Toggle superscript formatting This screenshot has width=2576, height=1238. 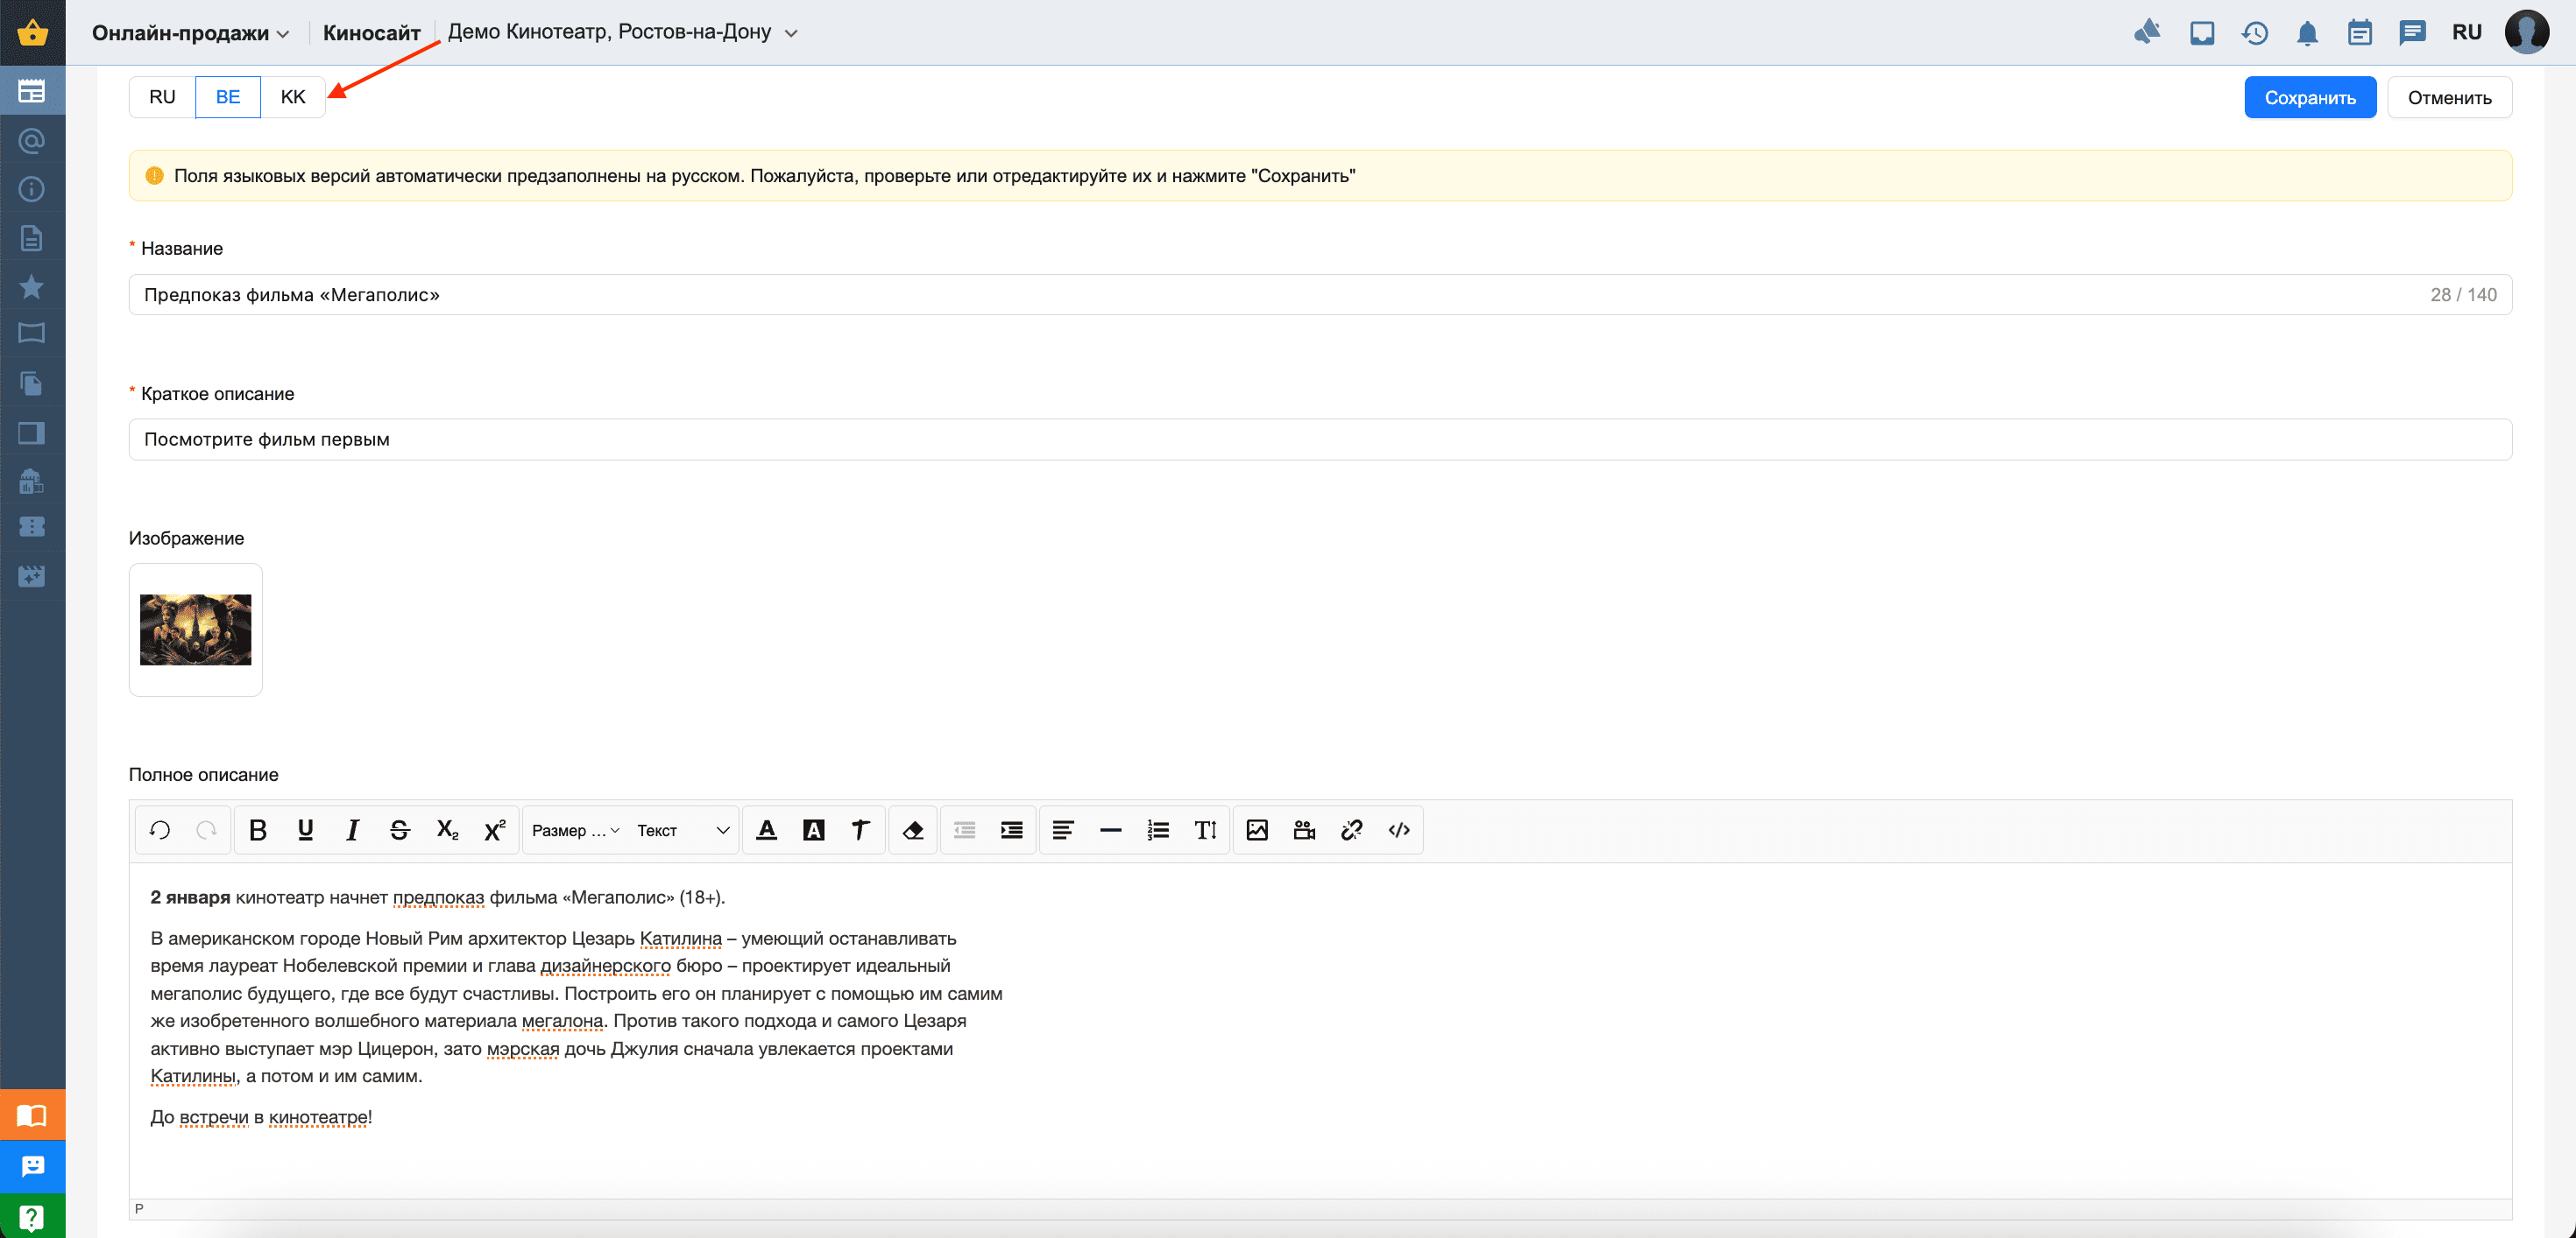[x=494, y=829]
